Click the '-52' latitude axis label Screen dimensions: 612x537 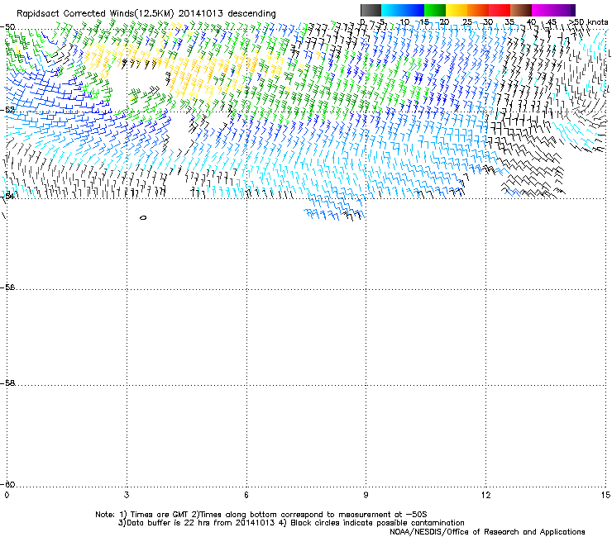[x=7, y=110]
